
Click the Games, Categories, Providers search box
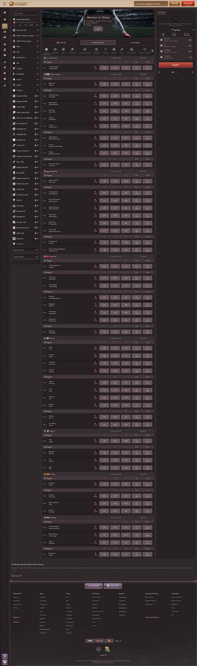[x=151, y=4]
